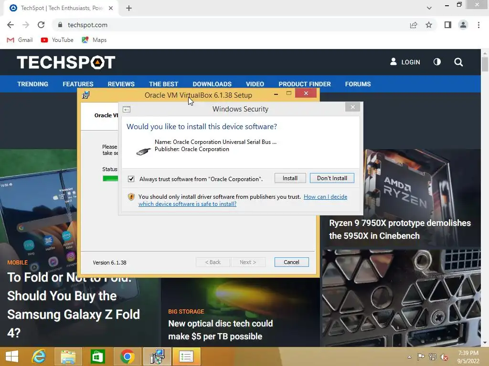This screenshot has width=489, height=366.
Task: Open Samsung Galaxy Z Fold article headline
Action: tap(74, 305)
